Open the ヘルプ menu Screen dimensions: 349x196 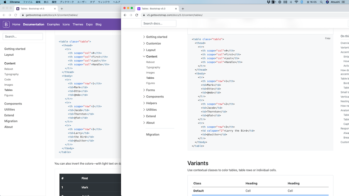(117, 2)
